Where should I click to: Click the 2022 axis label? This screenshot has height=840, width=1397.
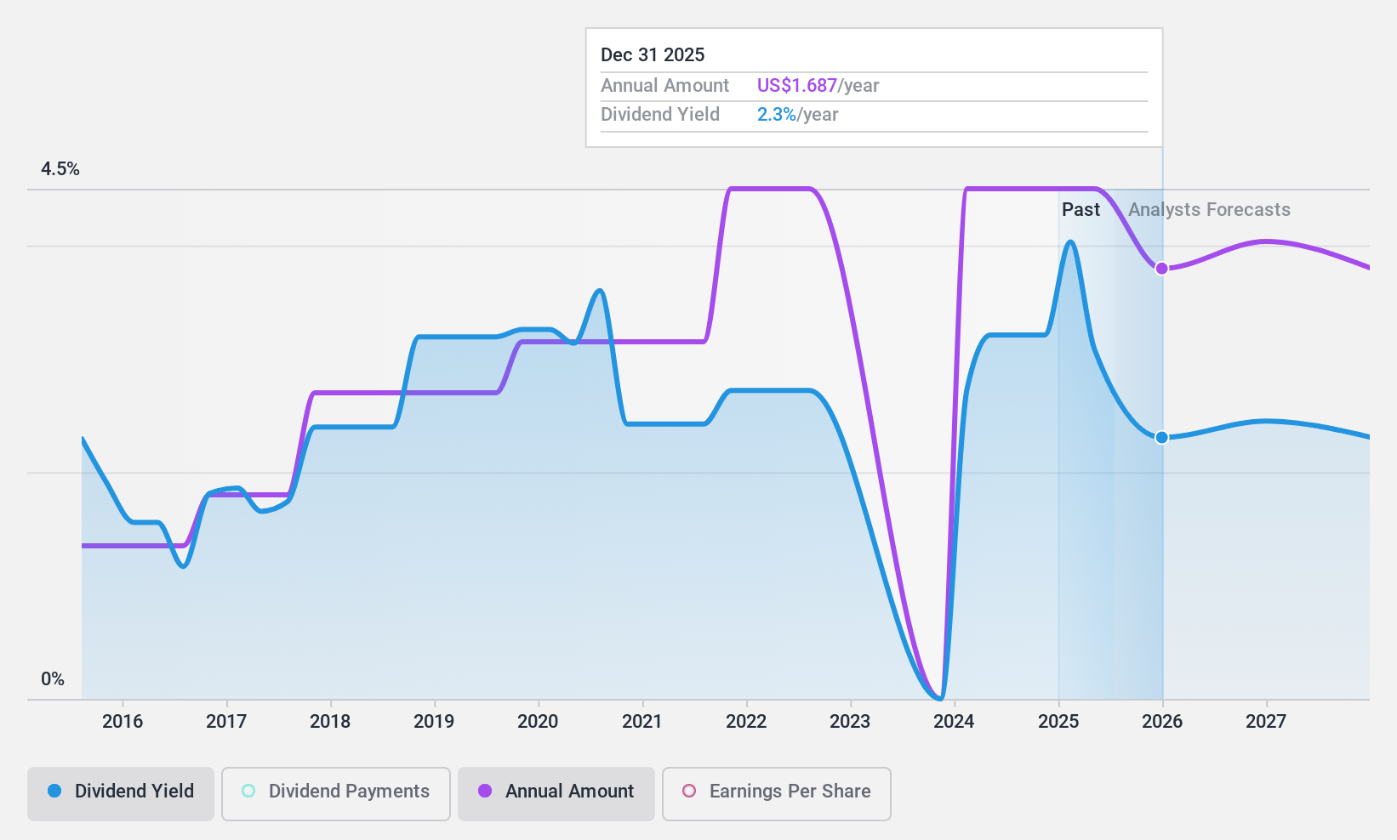coord(746,722)
